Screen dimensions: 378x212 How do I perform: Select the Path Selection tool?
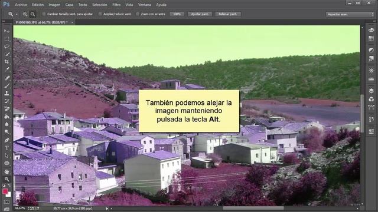pos(6,155)
